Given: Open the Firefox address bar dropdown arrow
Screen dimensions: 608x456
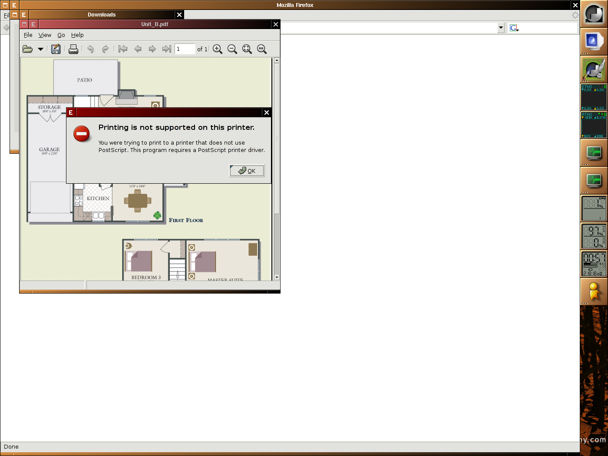Looking at the screenshot, I should pos(501,28).
